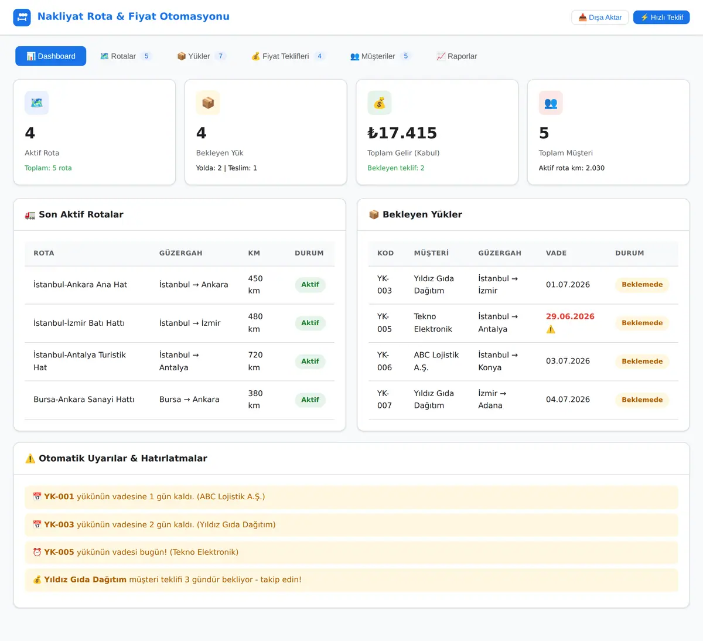The height and width of the screenshot is (641, 703).
Task: Click the Bekleyen teklif: 2 text
Action: 396,168
